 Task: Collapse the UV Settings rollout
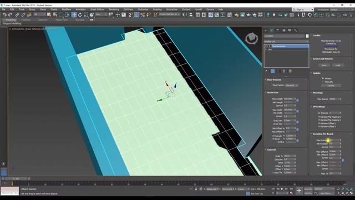(318, 107)
